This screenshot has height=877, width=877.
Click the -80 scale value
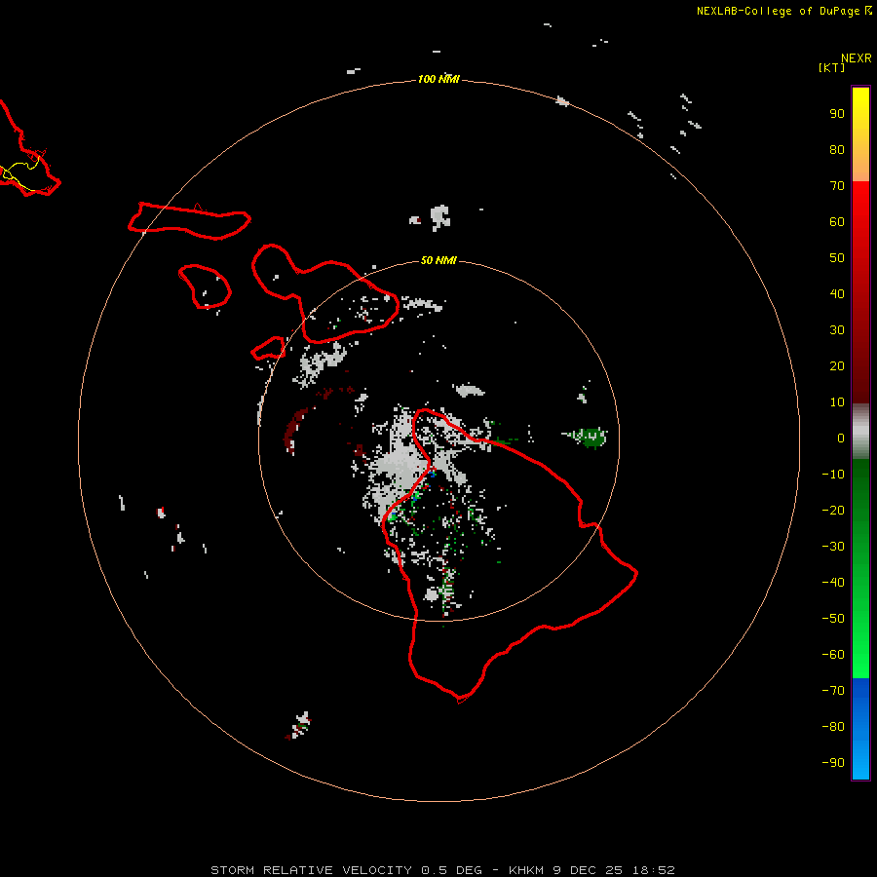tap(833, 727)
